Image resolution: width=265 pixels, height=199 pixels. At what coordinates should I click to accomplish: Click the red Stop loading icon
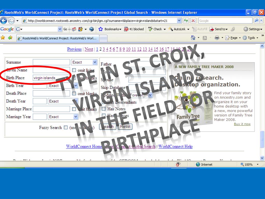[193, 21]
